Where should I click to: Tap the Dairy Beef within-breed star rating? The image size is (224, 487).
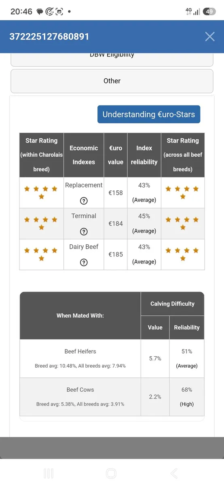pos(41,254)
